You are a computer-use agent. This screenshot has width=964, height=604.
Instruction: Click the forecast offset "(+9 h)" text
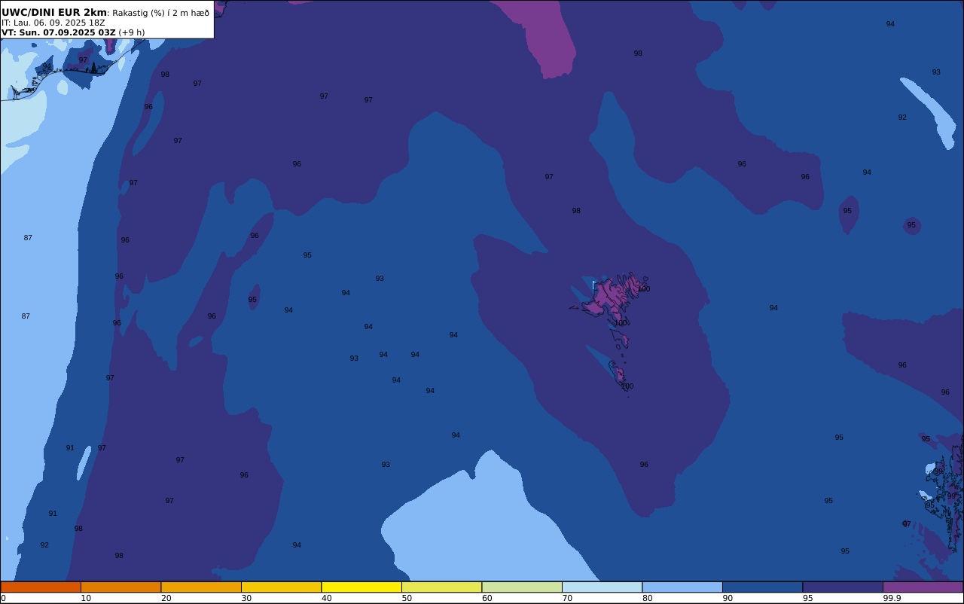pyautogui.click(x=132, y=32)
